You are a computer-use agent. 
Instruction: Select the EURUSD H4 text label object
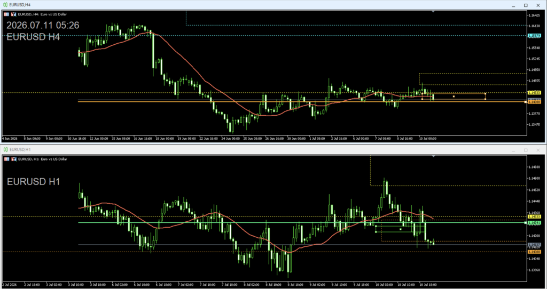(33, 37)
